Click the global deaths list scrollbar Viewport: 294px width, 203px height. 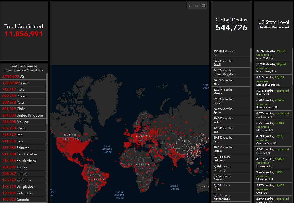[251, 53]
